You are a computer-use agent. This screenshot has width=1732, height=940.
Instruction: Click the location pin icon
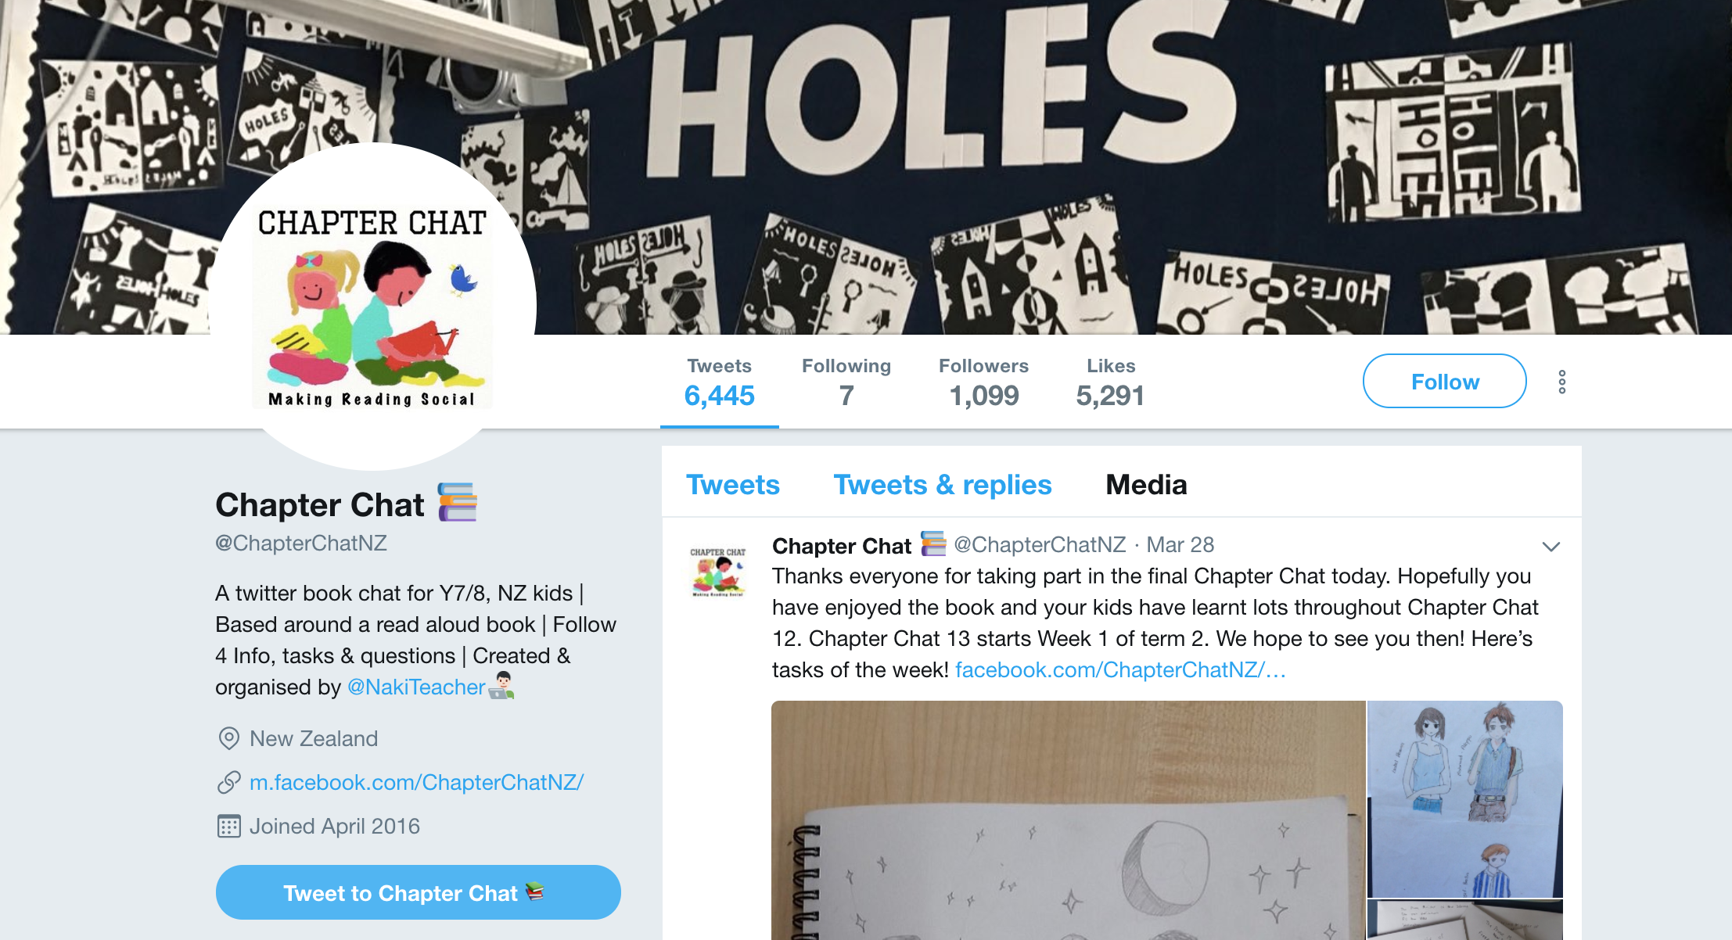pyautogui.click(x=228, y=738)
